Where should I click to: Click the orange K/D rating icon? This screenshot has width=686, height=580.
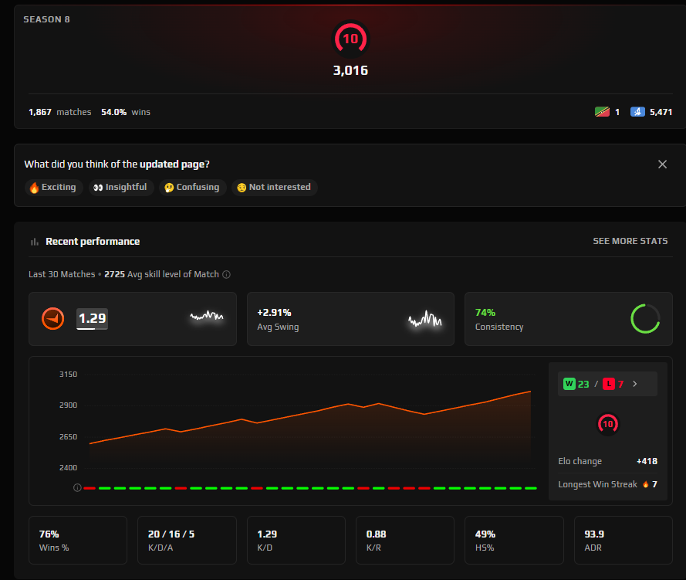pyautogui.click(x=53, y=319)
